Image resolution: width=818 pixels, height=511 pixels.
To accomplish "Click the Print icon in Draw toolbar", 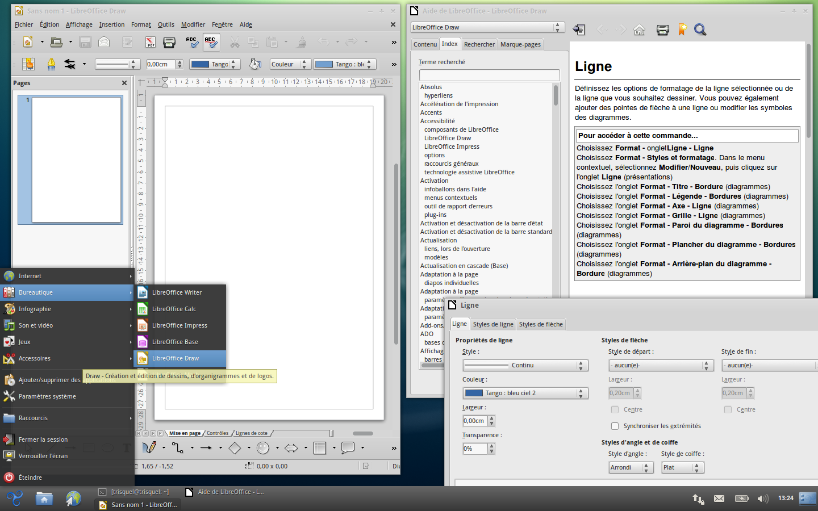I will click(x=169, y=41).
